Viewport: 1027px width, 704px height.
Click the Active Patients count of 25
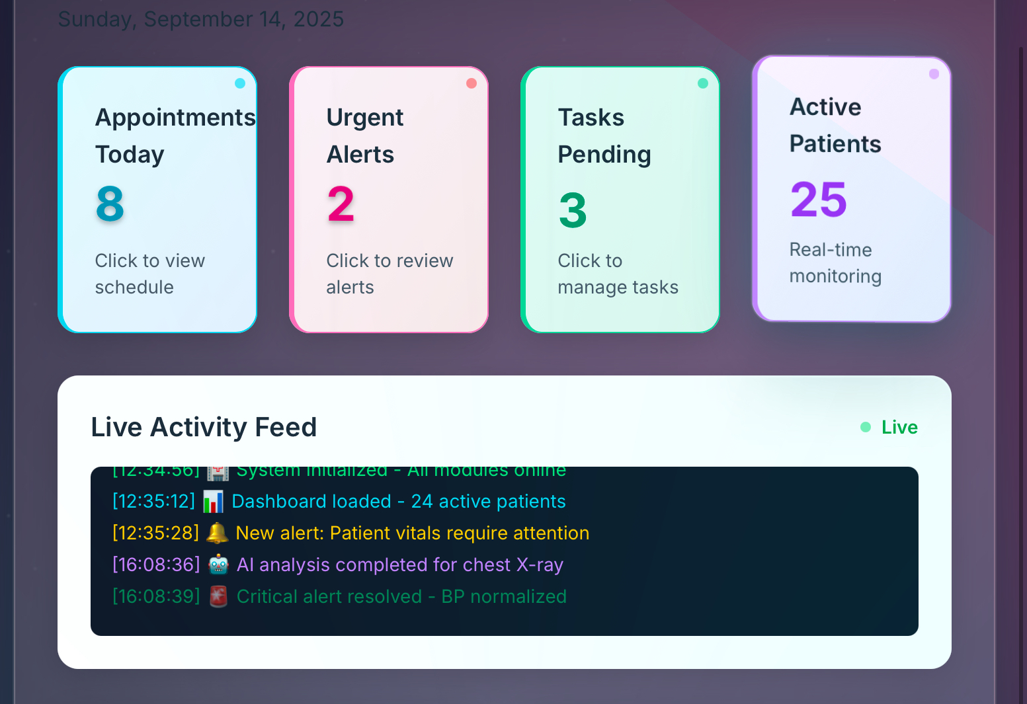(818, 200)
